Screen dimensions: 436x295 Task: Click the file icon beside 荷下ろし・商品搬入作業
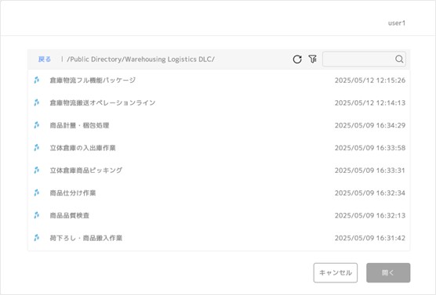coord(36,238)
